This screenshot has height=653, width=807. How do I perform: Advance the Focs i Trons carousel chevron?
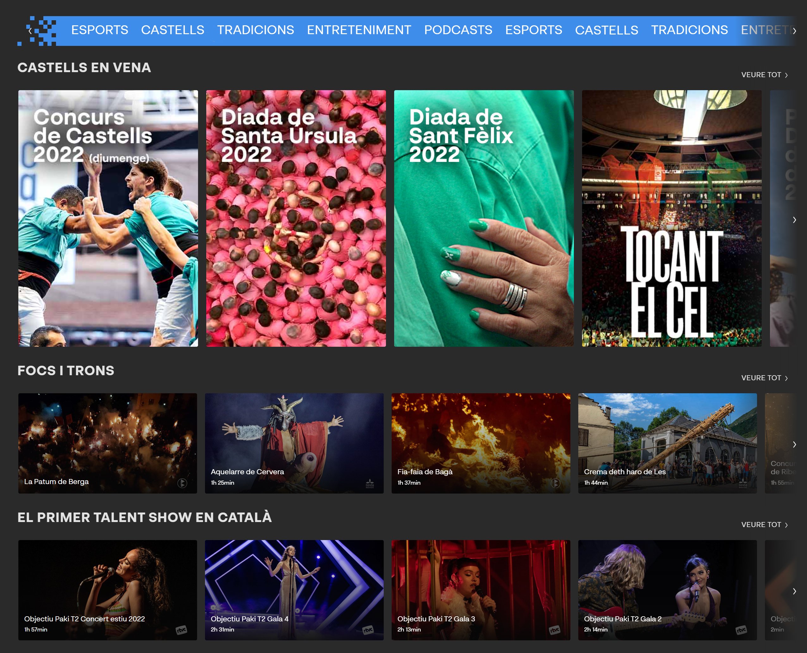coord(794,444)
